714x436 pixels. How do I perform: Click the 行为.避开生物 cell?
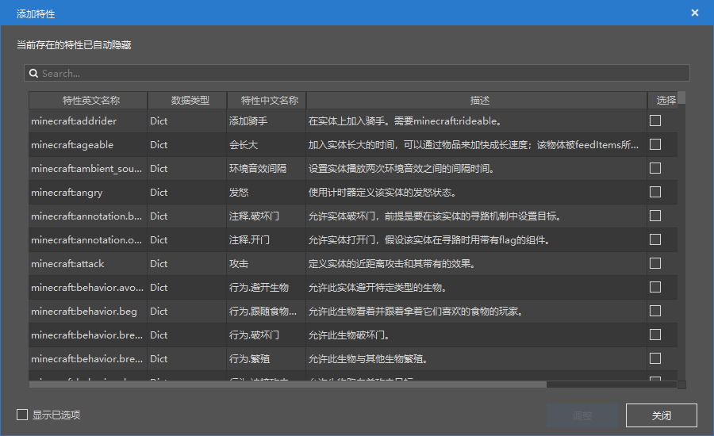(x=267, y=288)
